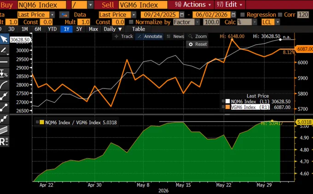
Task: Open the LCL currency dropdown
Action: point(278,22)
